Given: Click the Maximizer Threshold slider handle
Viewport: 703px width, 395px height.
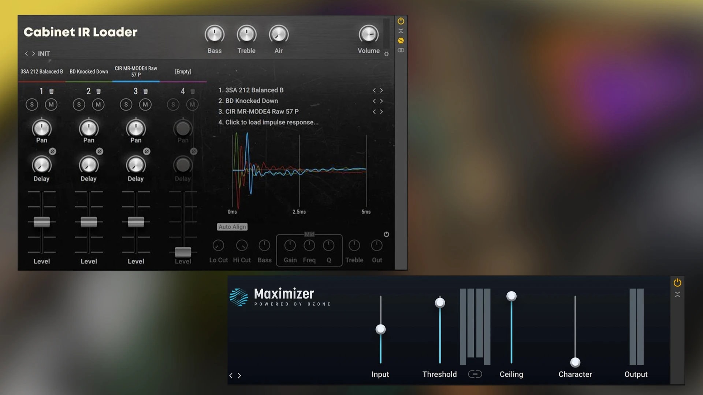Looking at the screenshot, I should [440, 303].
